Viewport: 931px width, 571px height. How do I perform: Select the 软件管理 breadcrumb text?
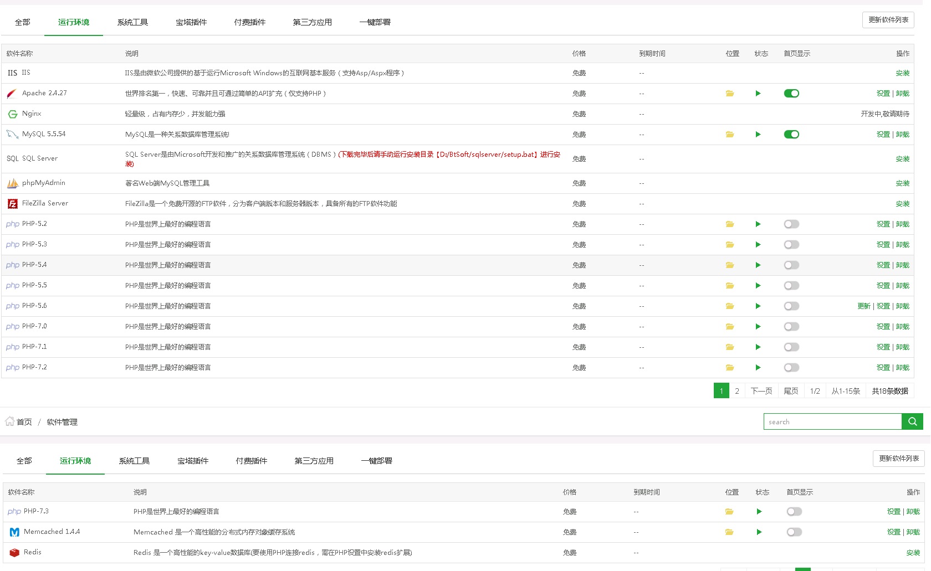62,422
